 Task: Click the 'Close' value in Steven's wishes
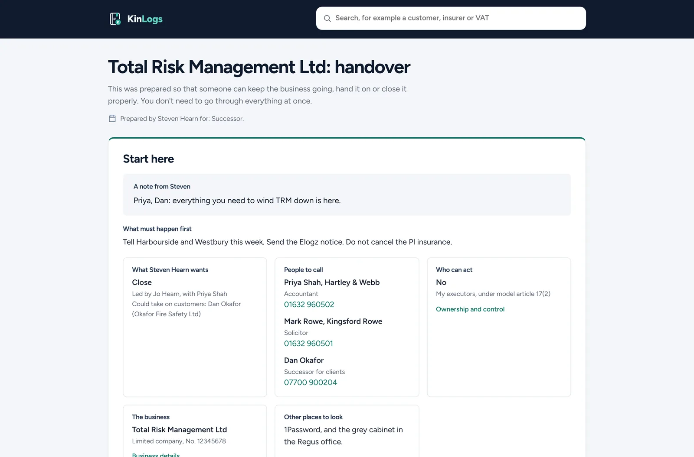tap(142, 282)
